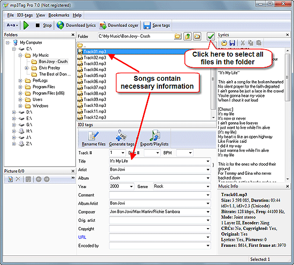The width and height of the screenshot is (294, 265).
Task: Close the Music Info panel
Action: pos(287,186)
